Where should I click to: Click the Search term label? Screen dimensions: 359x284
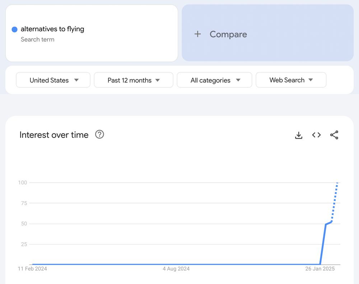tap(37, 40)
